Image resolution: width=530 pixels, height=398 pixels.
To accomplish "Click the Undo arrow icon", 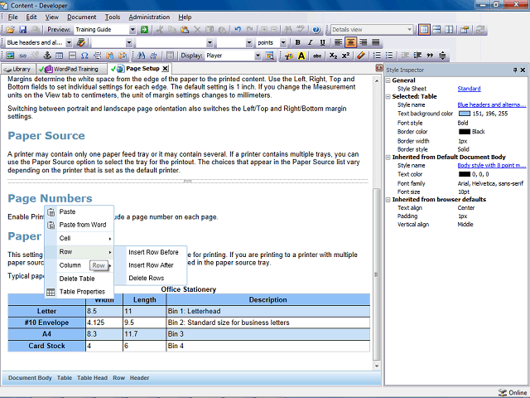I will point(238,30).
